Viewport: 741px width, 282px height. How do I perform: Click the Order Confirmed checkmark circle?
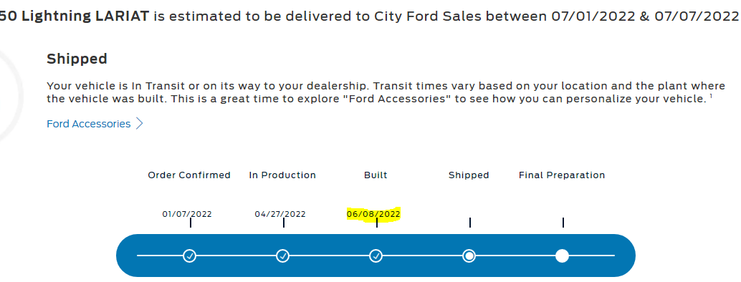point(189,256)
